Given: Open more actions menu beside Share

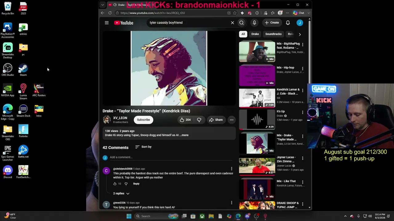Looking at the screenshot, I should (x=231, y=120).
